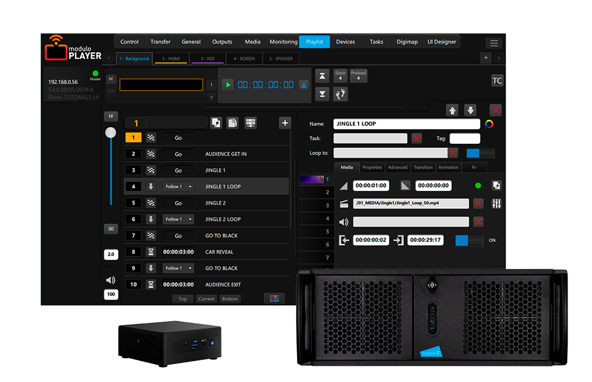
Task: Click the paste document icon above the list
Action: [233, 123]
